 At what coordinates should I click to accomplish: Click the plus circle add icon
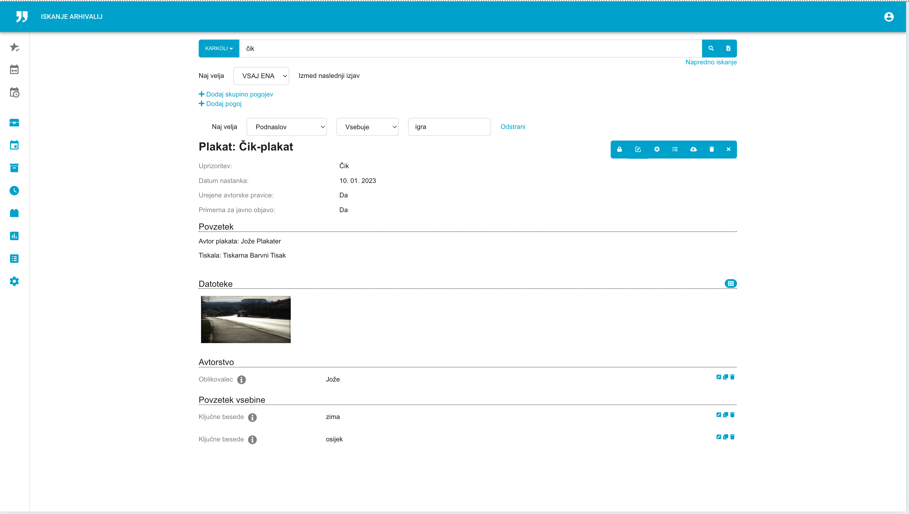tap(657, 149)
